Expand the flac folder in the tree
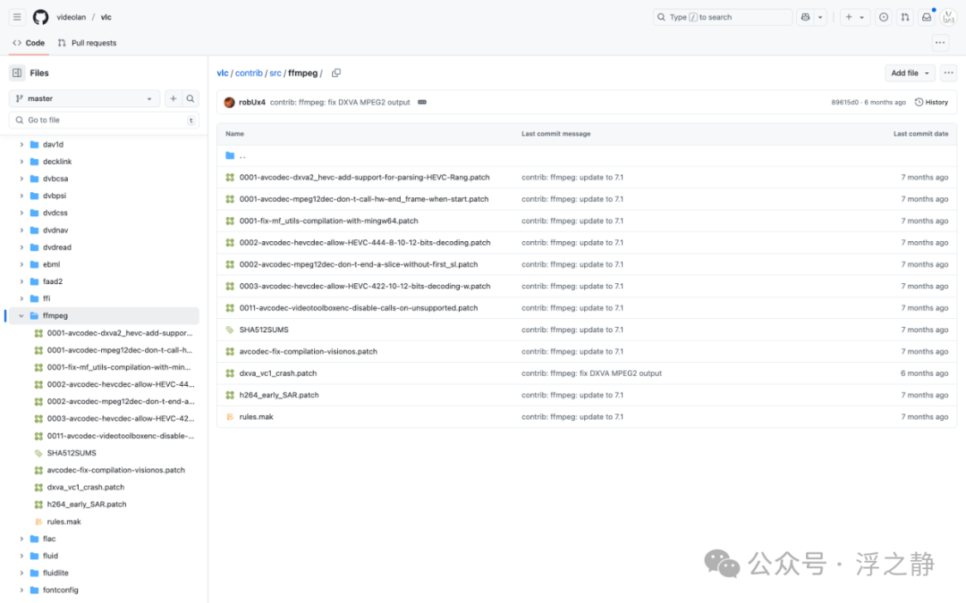The height and width of the screenshot is (603, 966). (21, 539)
